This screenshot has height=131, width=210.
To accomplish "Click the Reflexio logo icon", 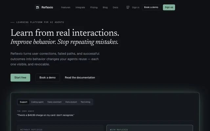I will coord(37,7).
